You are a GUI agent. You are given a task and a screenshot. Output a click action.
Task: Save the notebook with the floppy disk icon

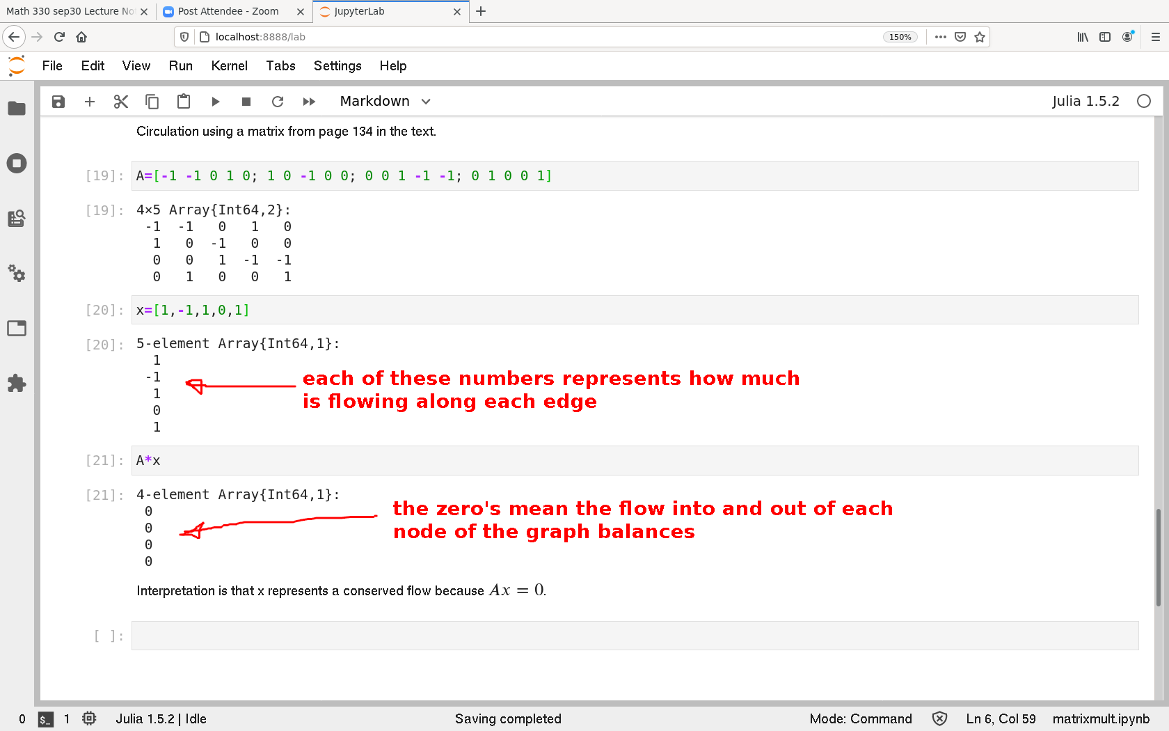click(x=58, y=102)
